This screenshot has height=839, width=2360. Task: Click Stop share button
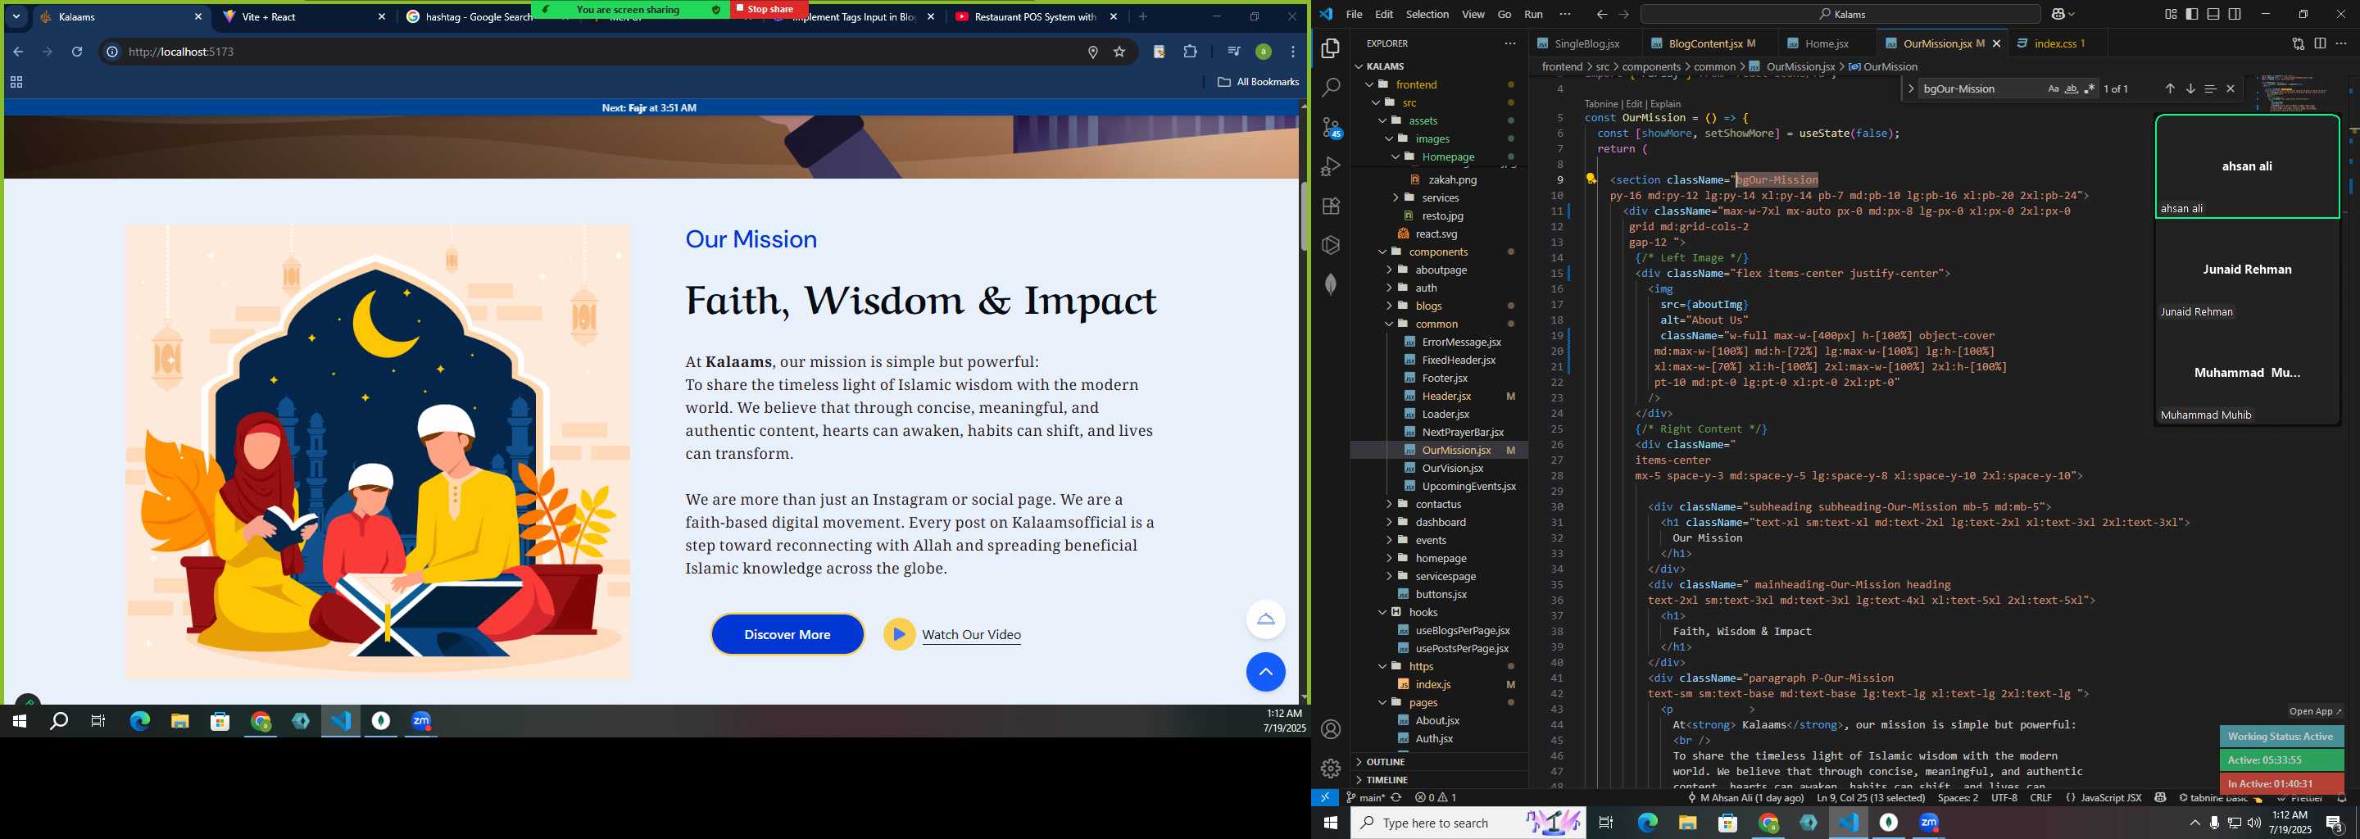coord(769,9)
